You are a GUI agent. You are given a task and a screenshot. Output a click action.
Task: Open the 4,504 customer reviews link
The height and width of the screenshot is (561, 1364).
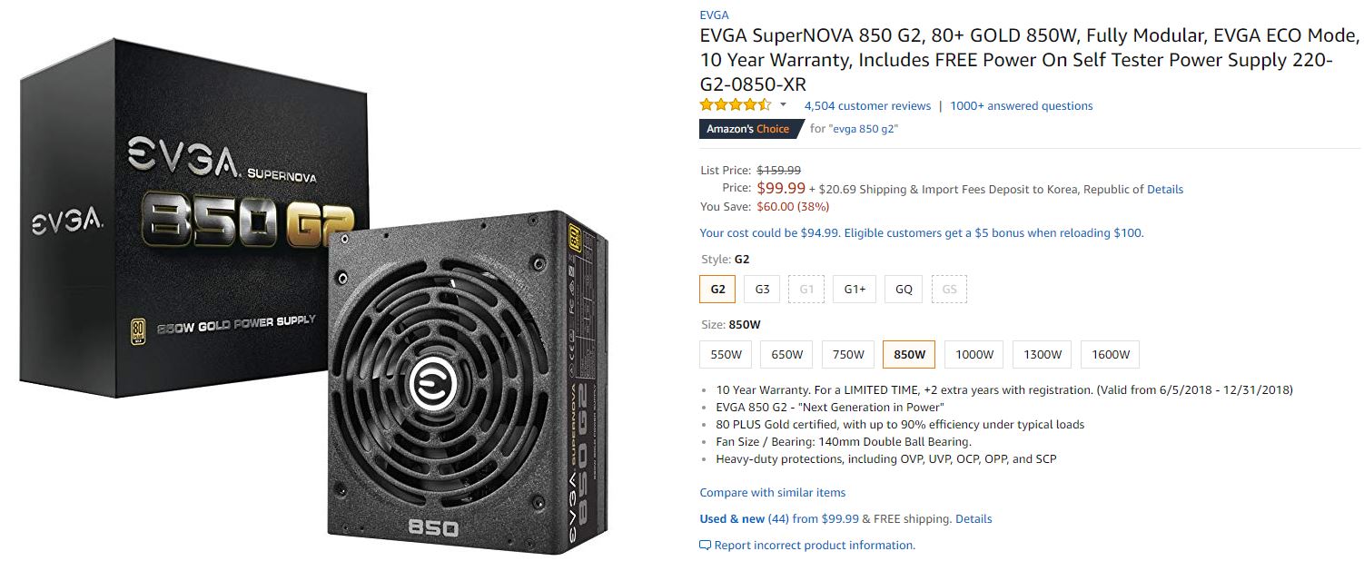pos(867,106)
